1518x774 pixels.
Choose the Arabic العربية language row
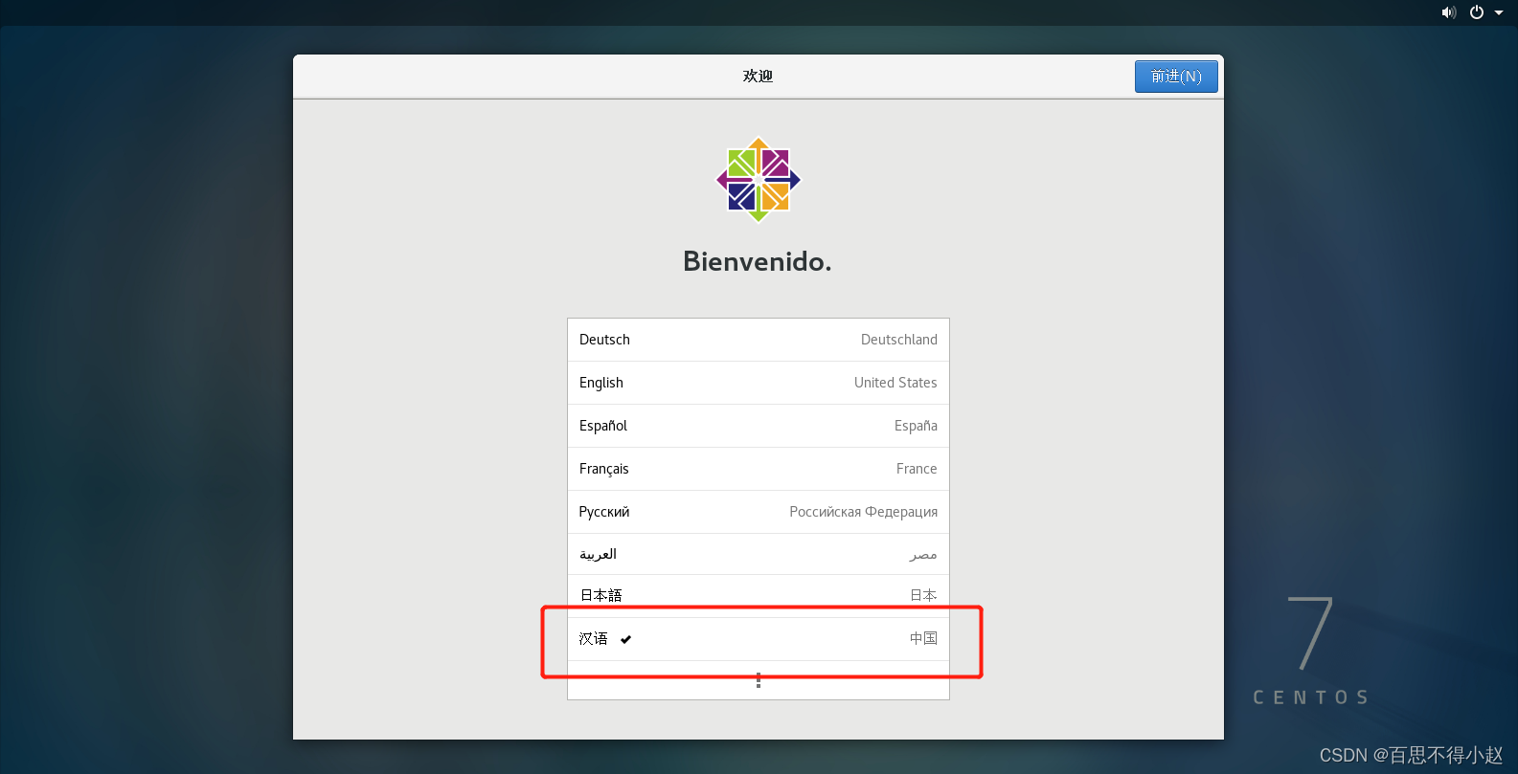[x=759, y=554]
